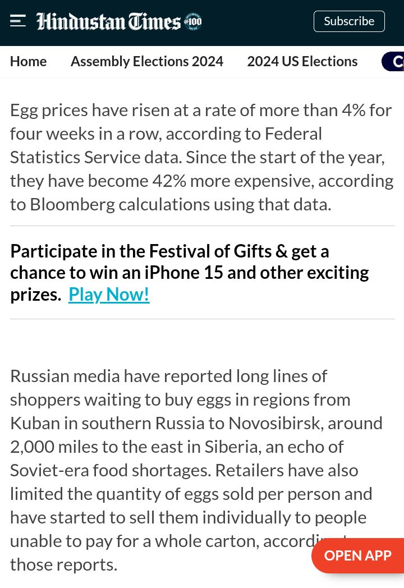404x588 pixels.
Task: Click the 100 years anniversary badge
Action: [193, 22]
